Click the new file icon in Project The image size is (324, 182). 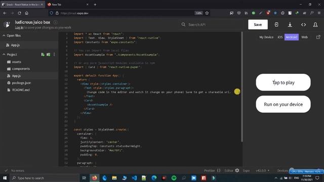[43, 55]
